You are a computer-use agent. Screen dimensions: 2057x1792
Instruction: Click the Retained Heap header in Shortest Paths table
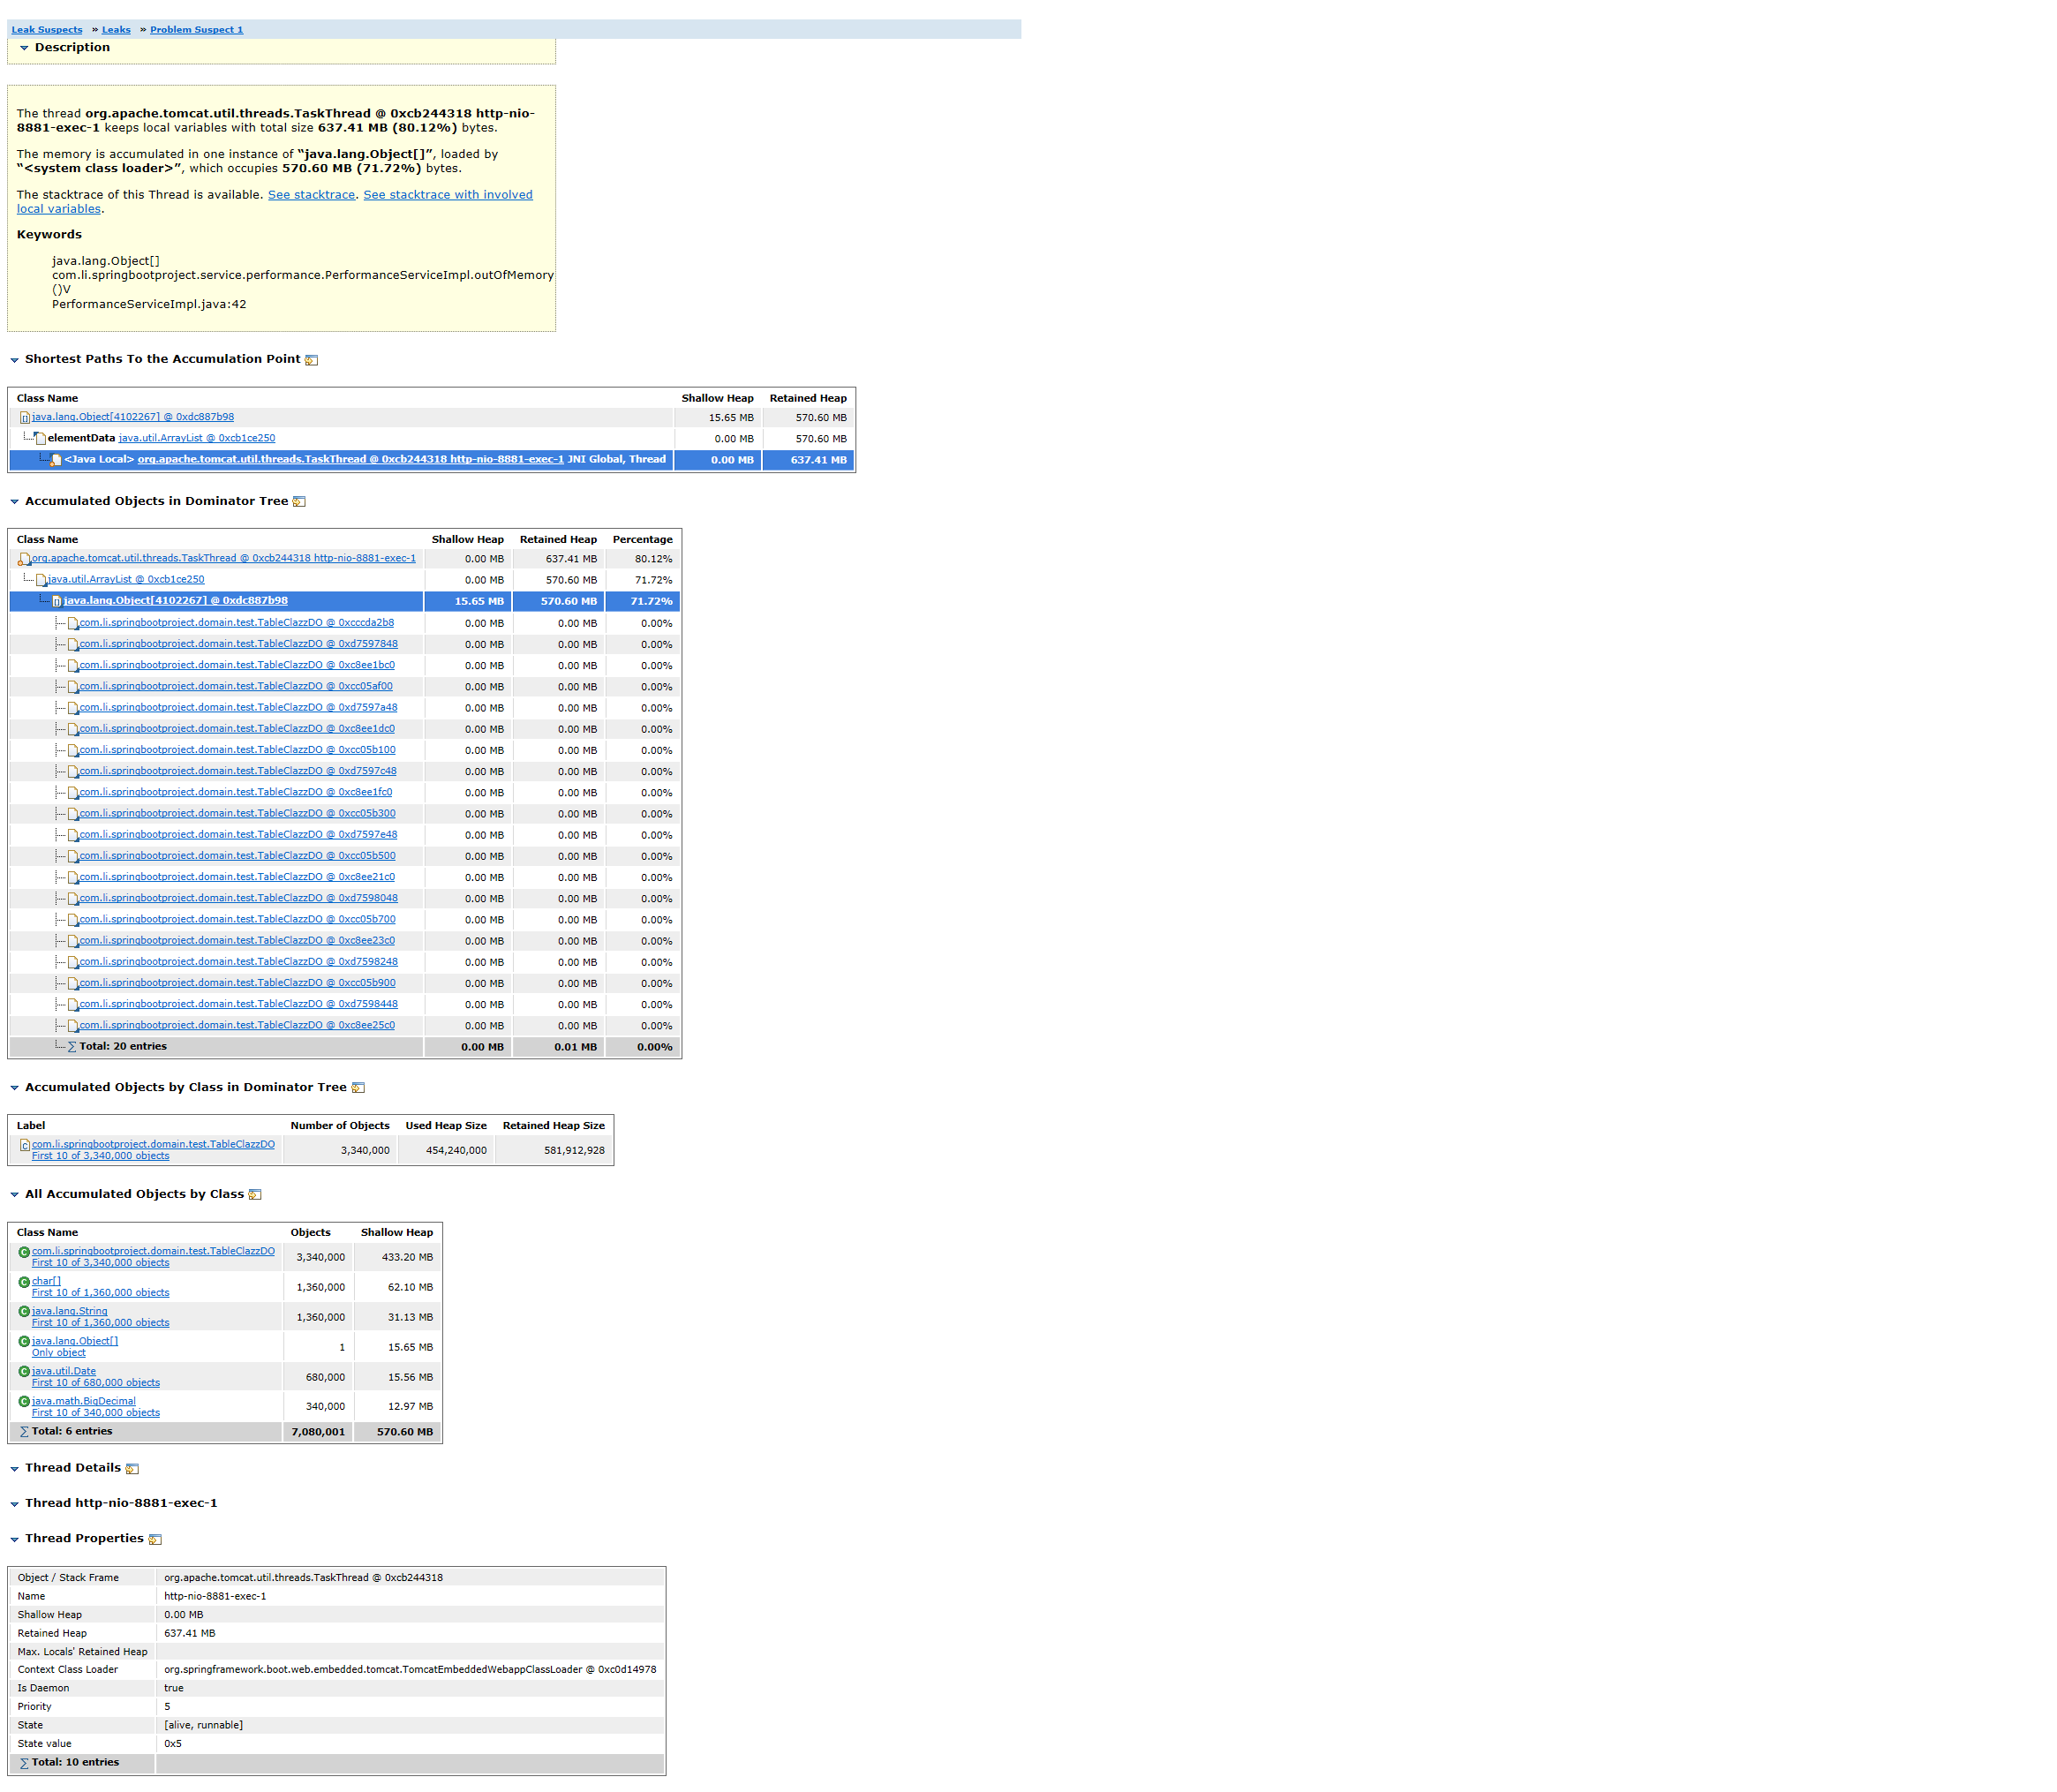pos(807,398)
